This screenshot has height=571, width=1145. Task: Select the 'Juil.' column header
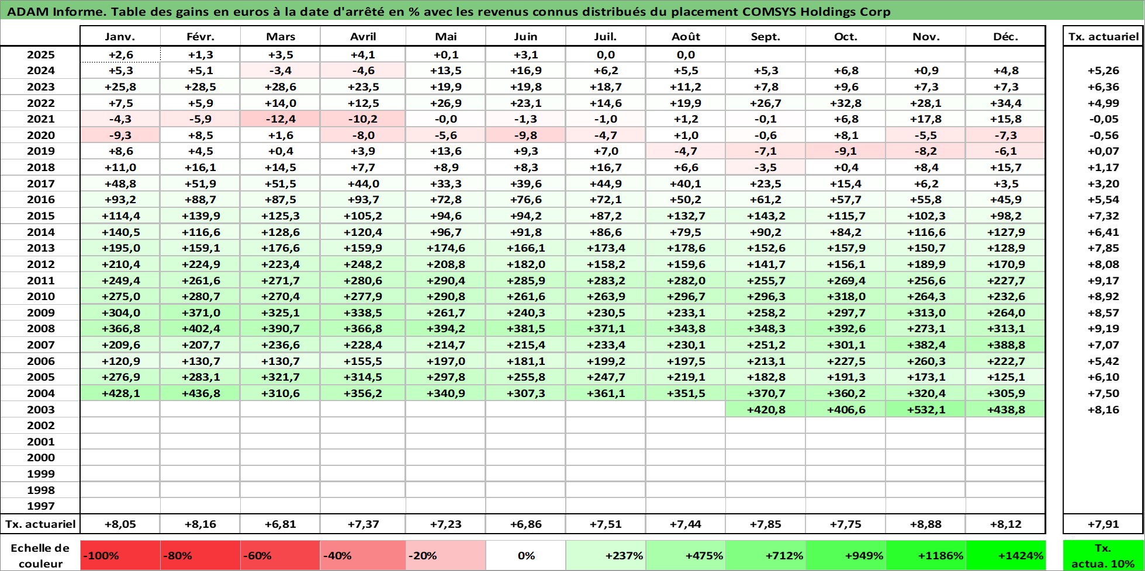606,36
